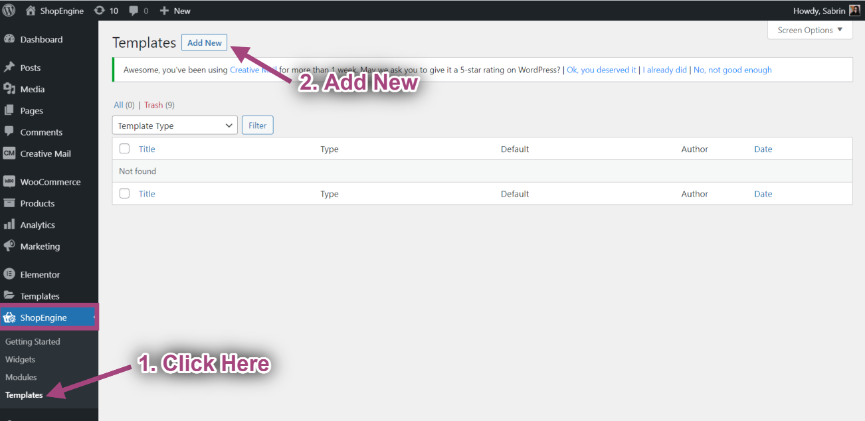Click the Creative Mail CM icon
This screenshot has width=865, height=421.
[x=9, y=153]
